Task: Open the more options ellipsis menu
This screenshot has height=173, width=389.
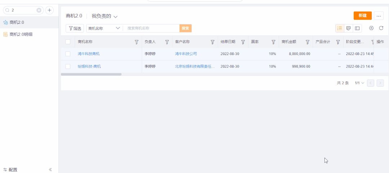Action: 379,15
